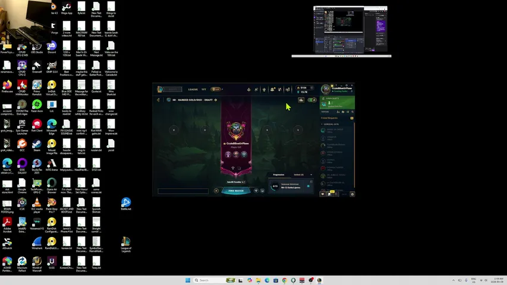Open VLC media player desktop shortcut
Image resolution: width=507 pixels, height=285 pixels.
click(x=37, y=205)
